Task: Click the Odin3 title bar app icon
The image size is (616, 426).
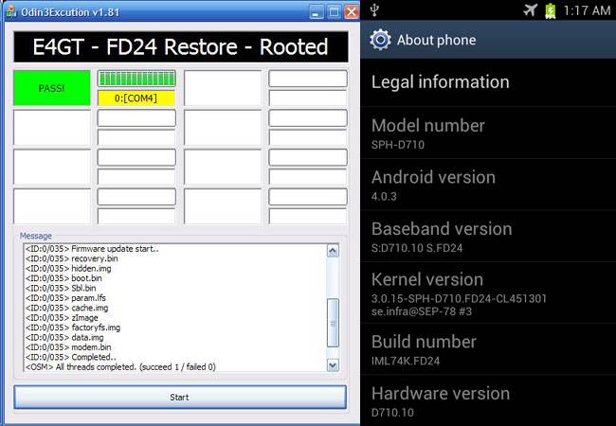Action: 11,11
